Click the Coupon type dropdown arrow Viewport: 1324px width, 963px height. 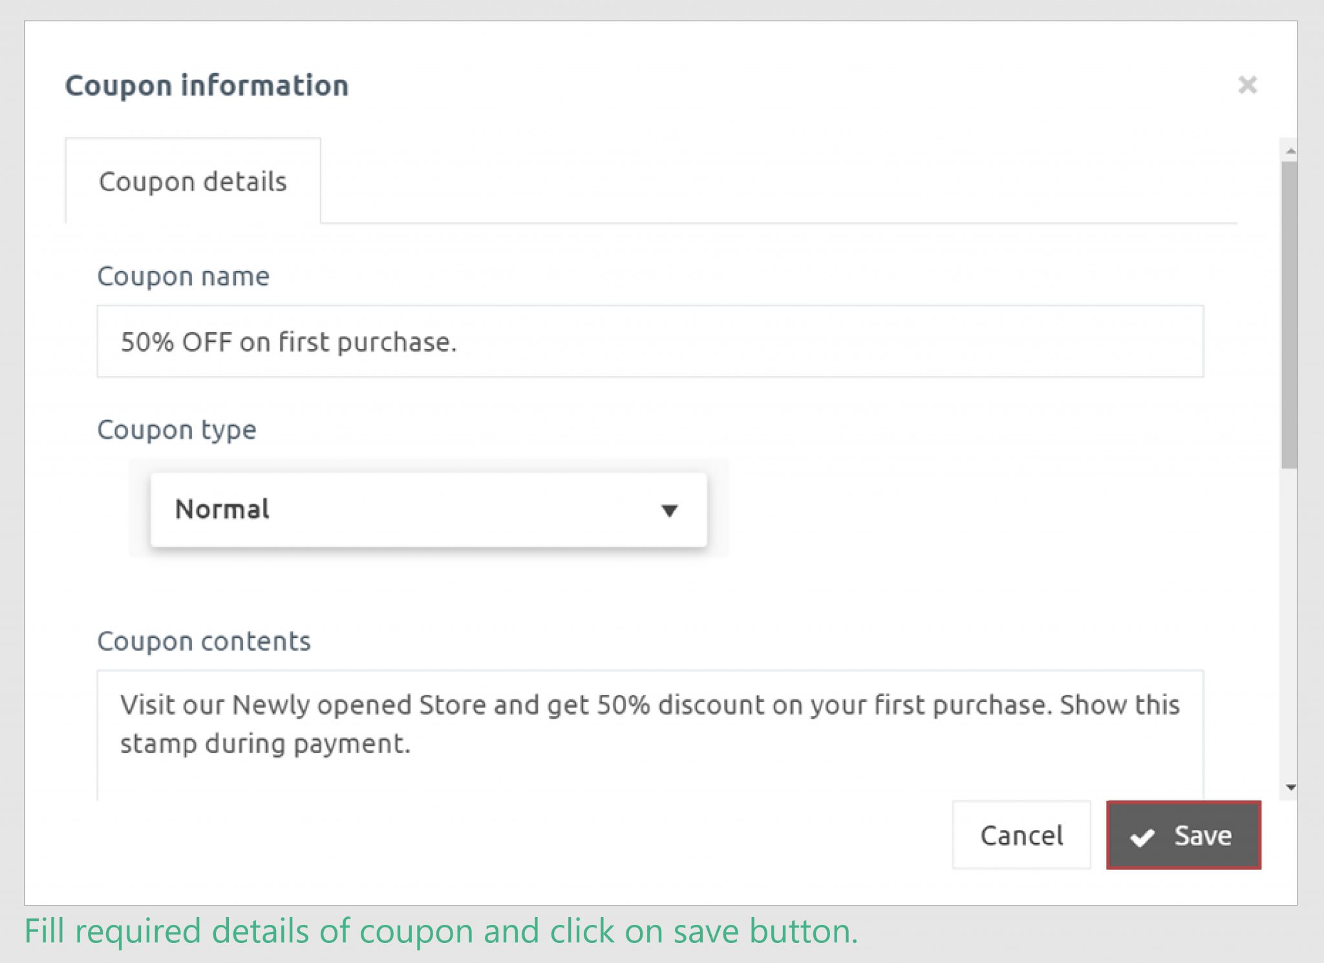click(670, 511)
